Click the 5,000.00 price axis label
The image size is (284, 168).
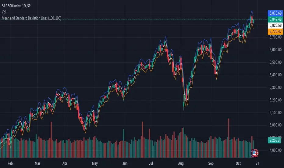pyautogui.click(x=275, y=125)
